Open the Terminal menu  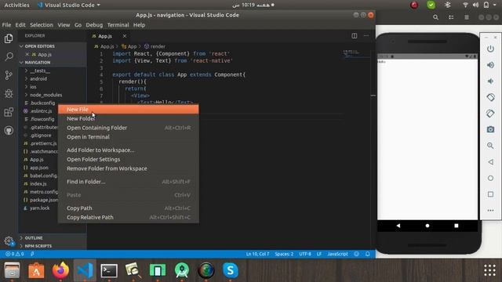coord(118,25)
